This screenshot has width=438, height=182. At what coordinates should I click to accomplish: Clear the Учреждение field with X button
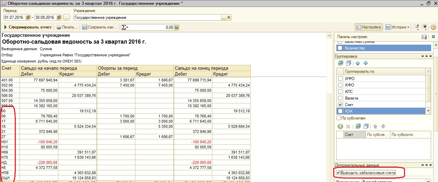tap(229, 18)
